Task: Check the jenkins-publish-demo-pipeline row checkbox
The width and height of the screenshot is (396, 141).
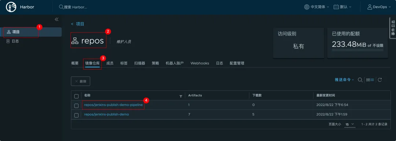Action: 76,106
